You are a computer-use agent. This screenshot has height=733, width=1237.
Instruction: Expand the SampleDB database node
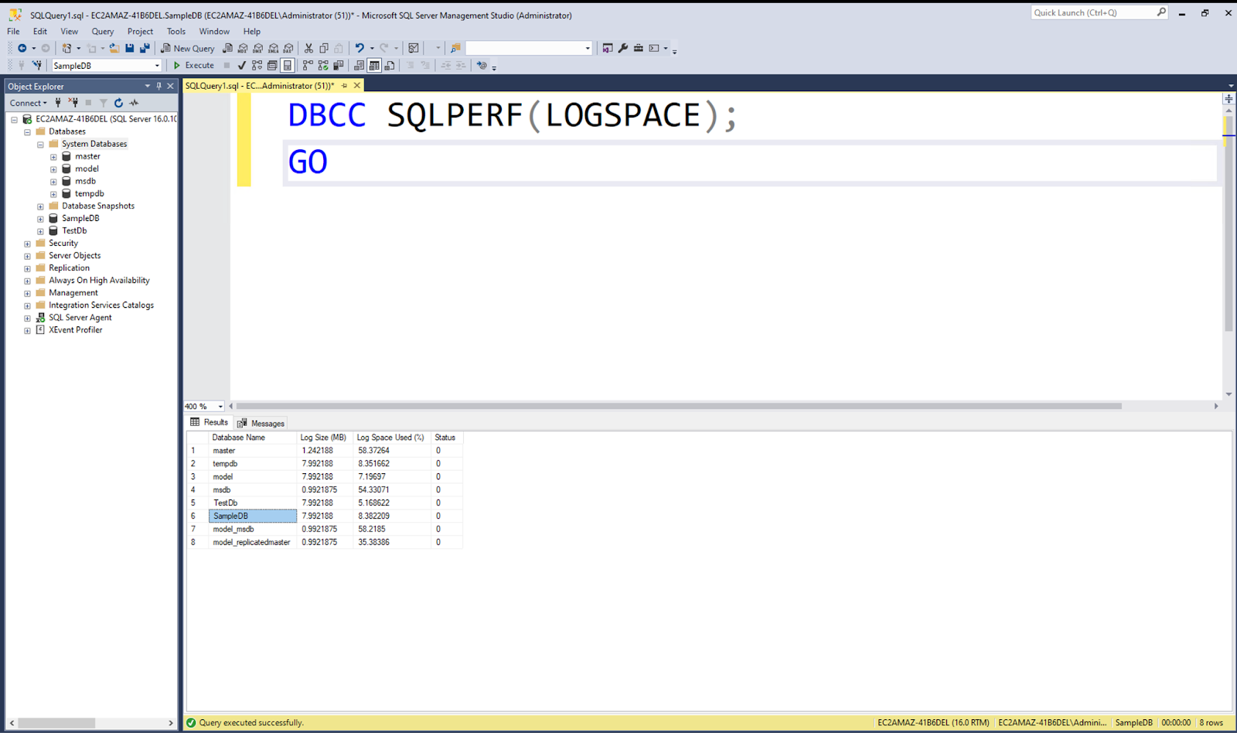coord(40,218)
